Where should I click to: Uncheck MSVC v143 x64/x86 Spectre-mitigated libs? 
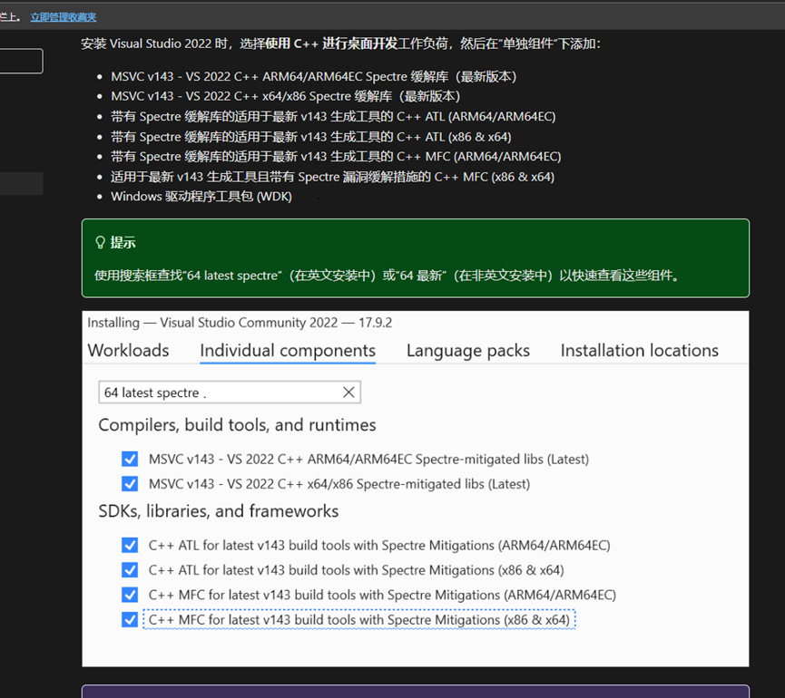(x=130, y=484)
